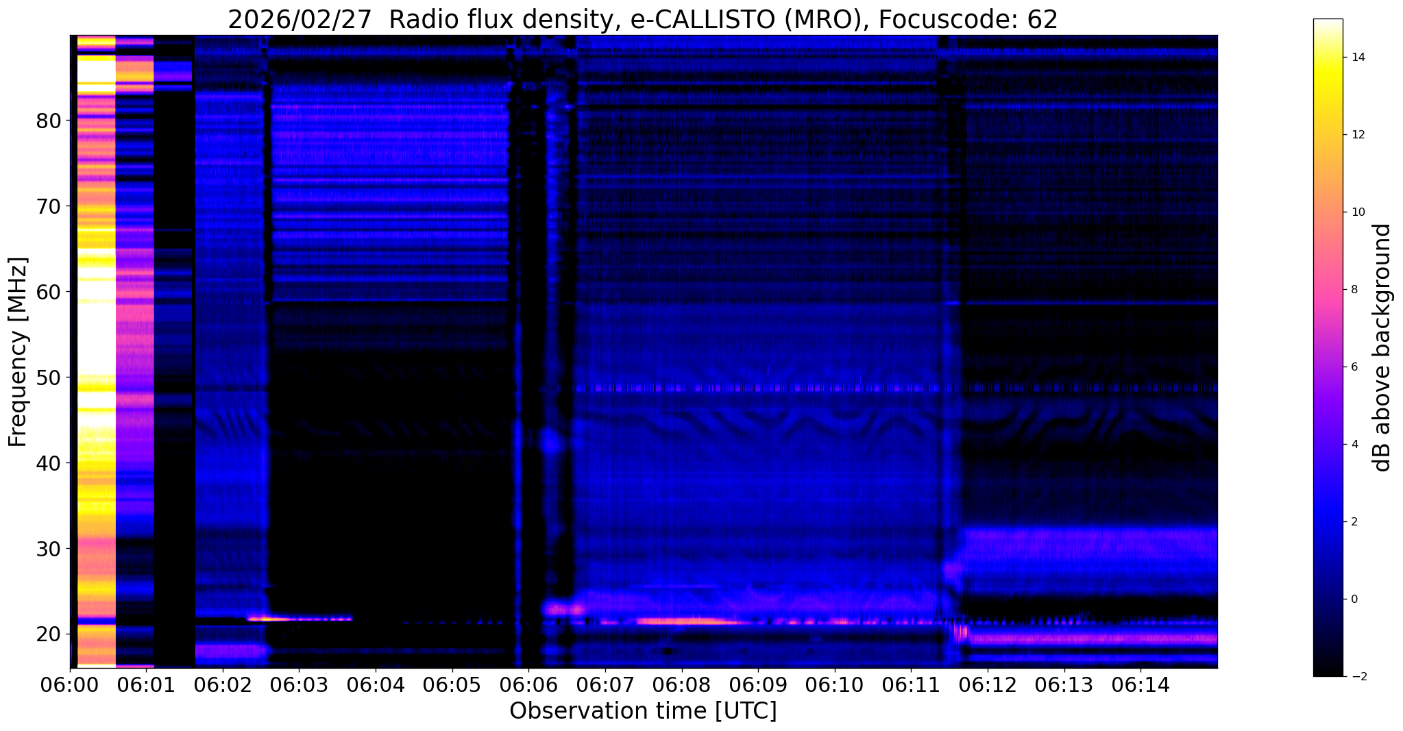Click the Frequency [MHz] axis title
Image resolution: width=1403 pixels, height=731 pixels.
18,351
